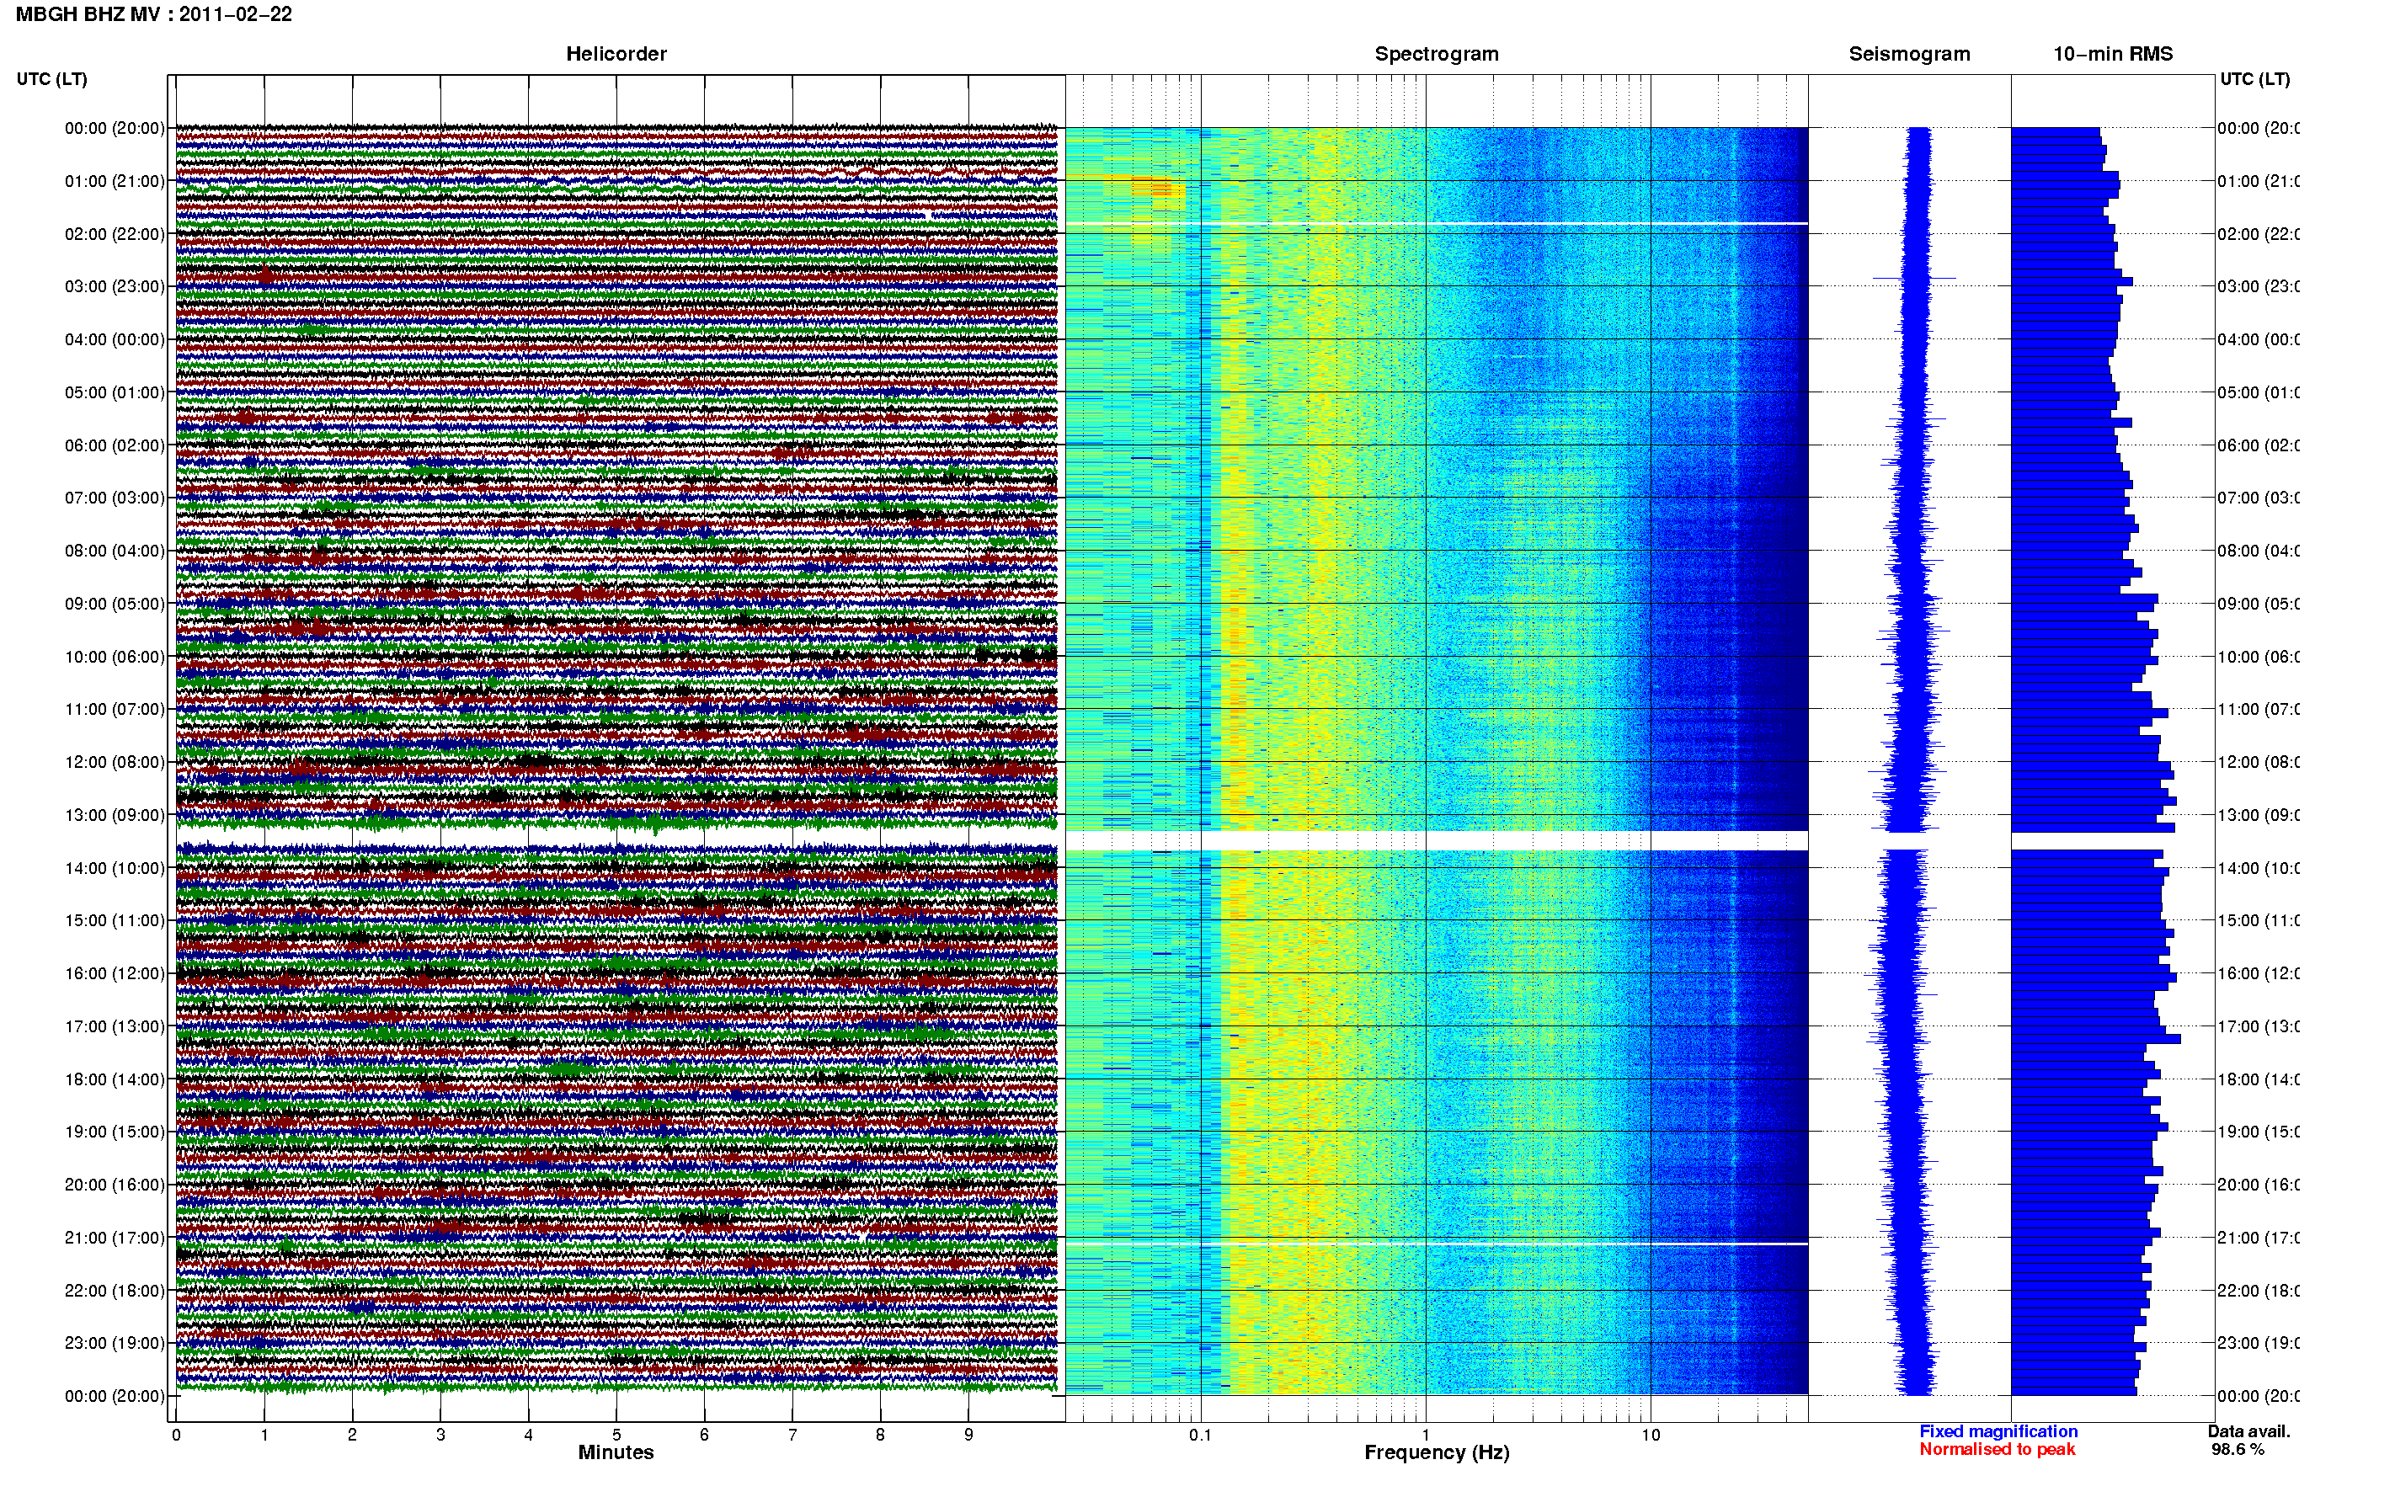
Task: Click the '08:00 (04:00)' left time label
Action: pos(115,551)
